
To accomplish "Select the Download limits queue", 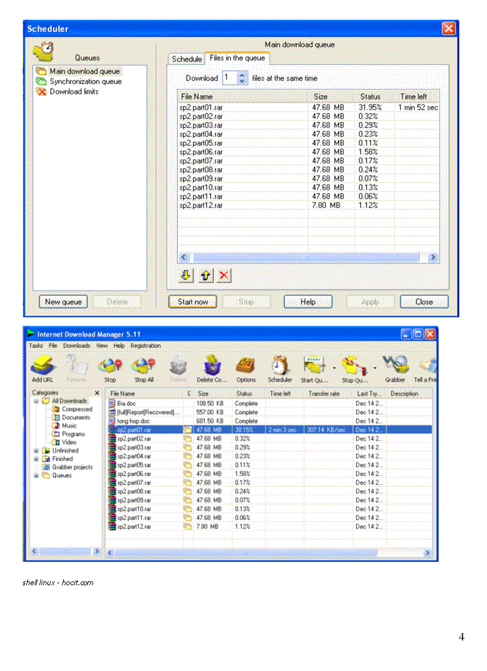I will [x=76, y=91].
